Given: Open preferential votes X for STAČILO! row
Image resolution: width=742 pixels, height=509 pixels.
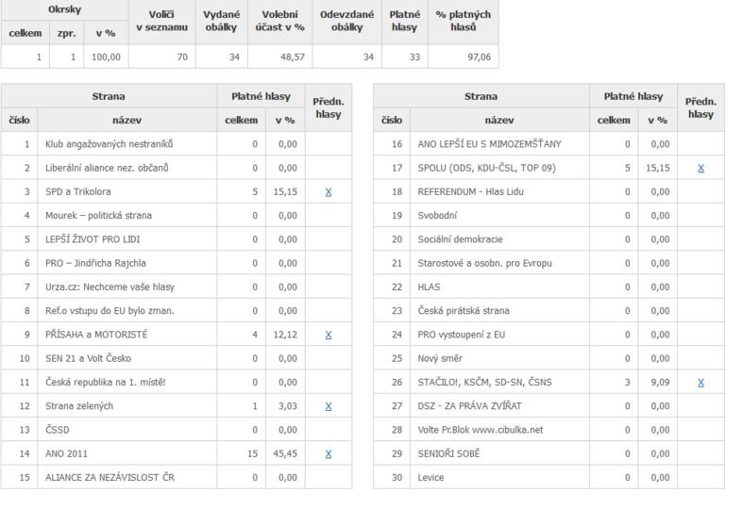Looking at the screenshot, I should [700, 383].
